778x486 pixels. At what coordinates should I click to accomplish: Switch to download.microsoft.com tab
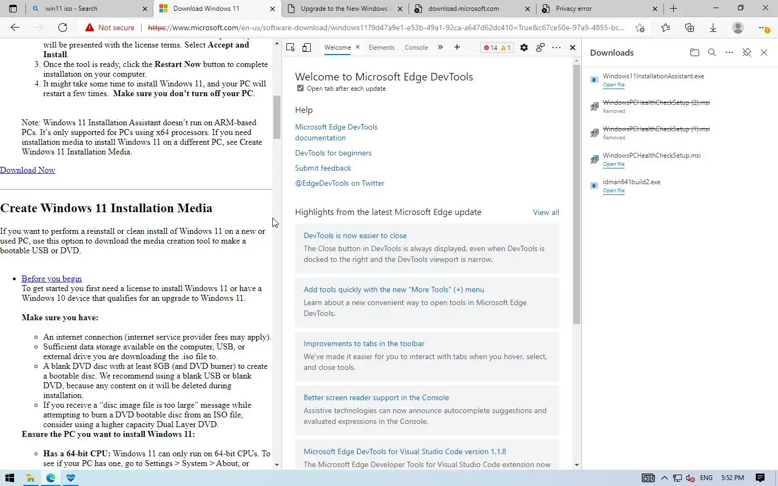[472, 9]
